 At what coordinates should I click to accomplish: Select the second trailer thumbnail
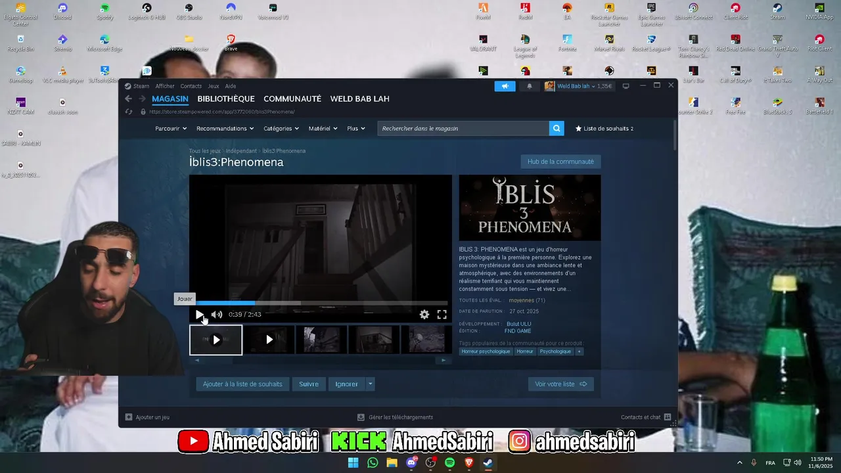pyautogui.click(x=269, y=340)
